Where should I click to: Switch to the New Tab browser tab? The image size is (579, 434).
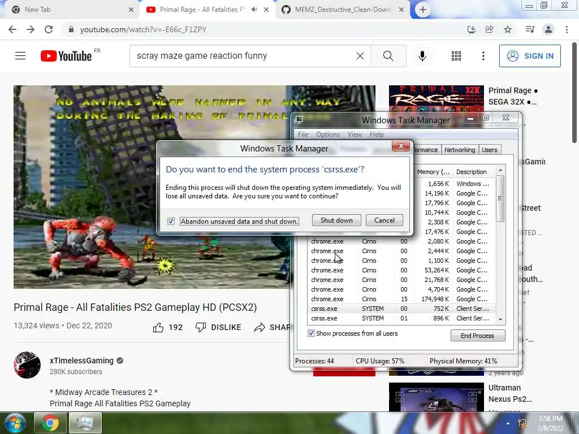point(70,10)
